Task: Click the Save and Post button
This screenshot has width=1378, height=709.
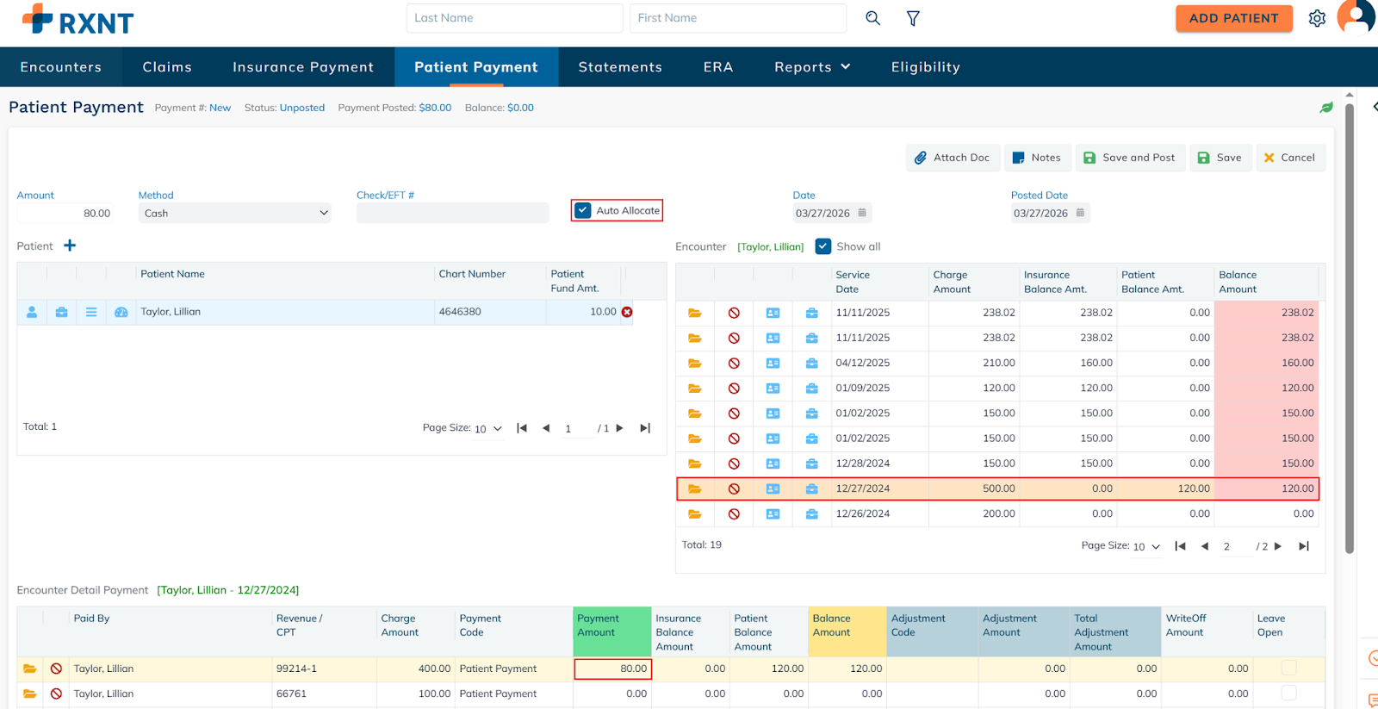Action: pyautogui.click(x=1129, y=158)
